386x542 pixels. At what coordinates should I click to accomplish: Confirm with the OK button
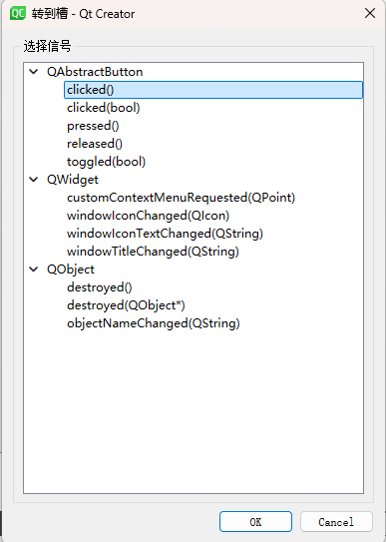pos(255,522)
